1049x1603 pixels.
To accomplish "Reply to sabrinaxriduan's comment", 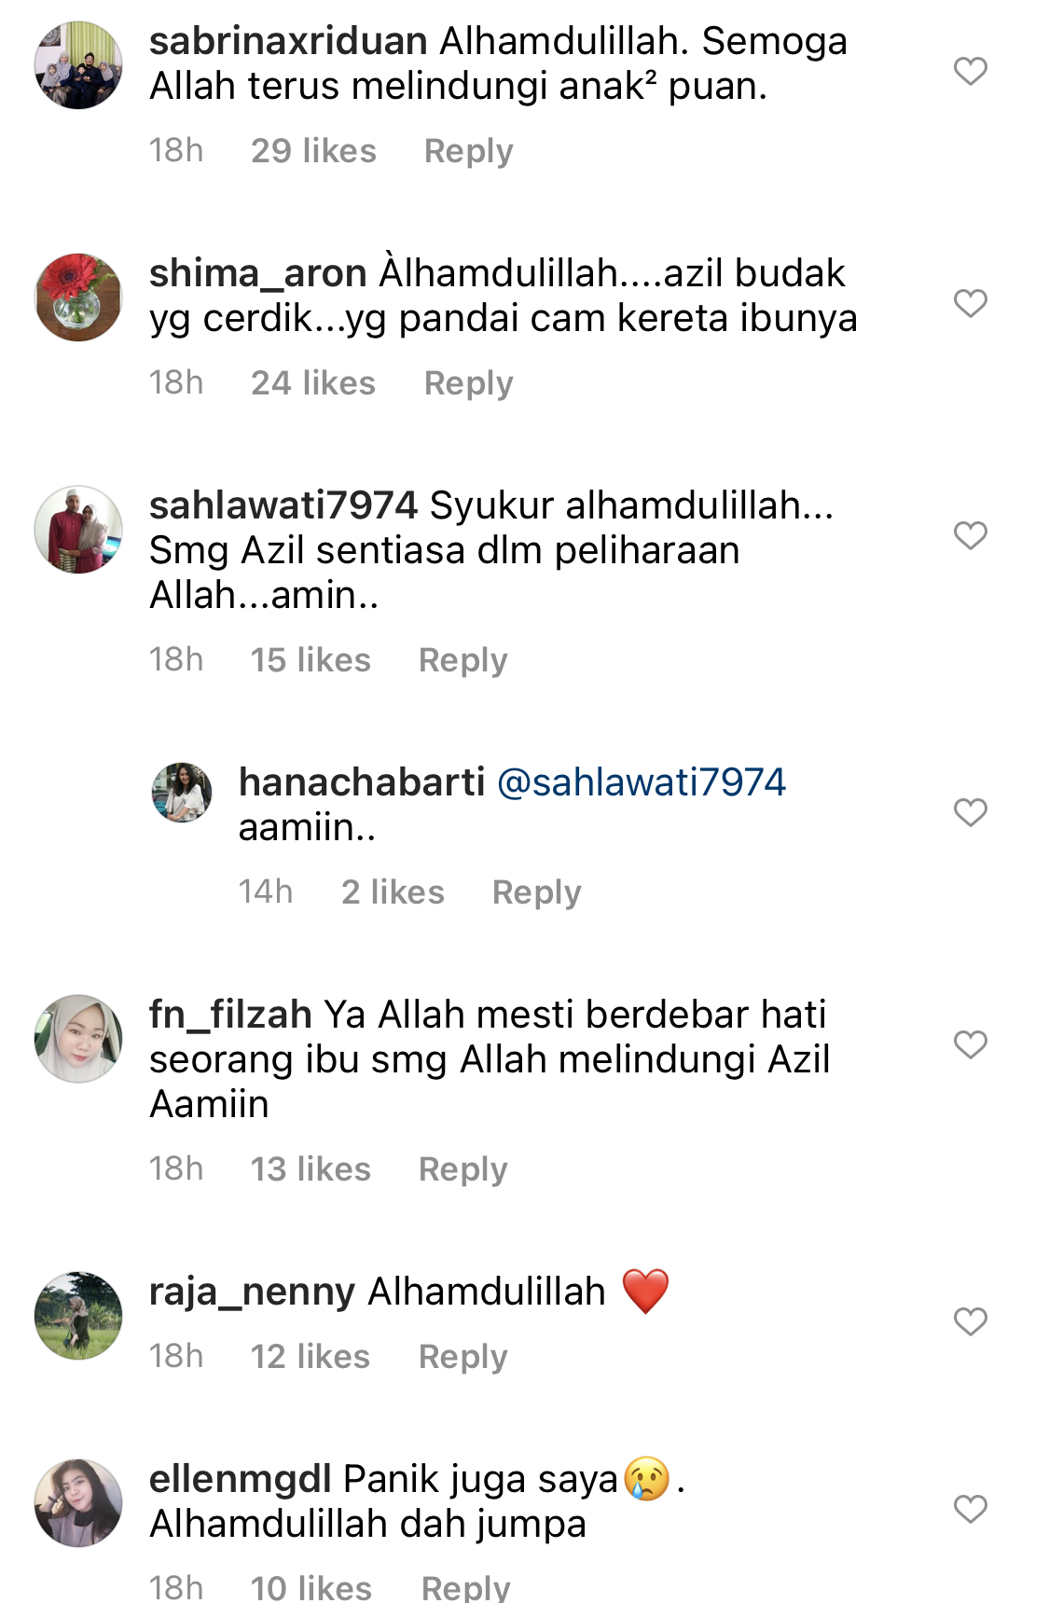I will pyautogui.click(x=468, y=151).
